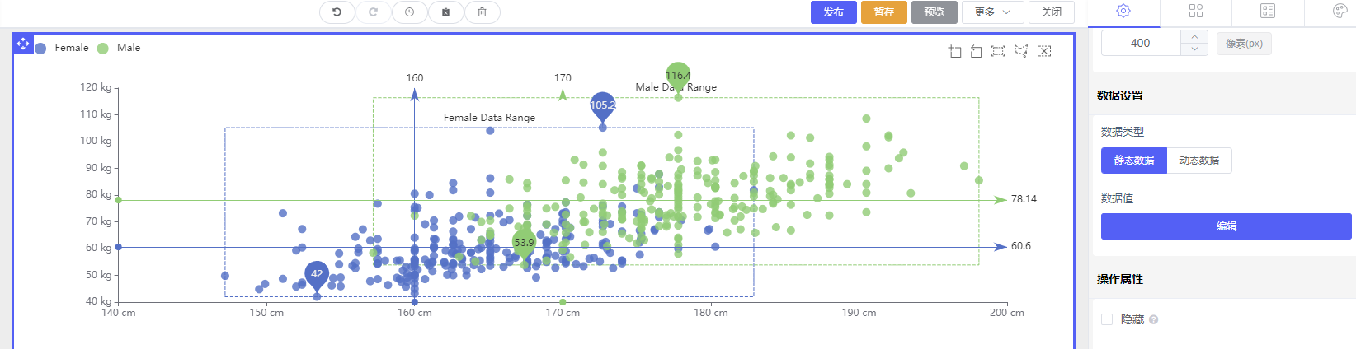Expand the 更多 dropdown menu
1356x349 pixels.
click(992, 12)
